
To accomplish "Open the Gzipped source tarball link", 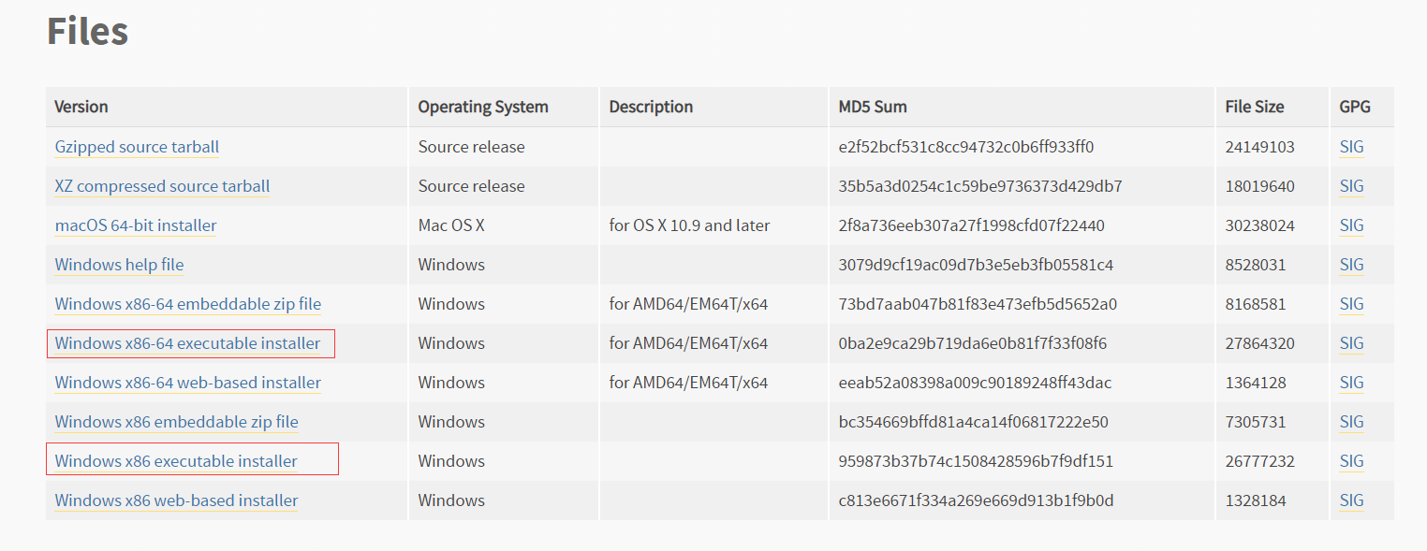I will click(x=137, y=147).
